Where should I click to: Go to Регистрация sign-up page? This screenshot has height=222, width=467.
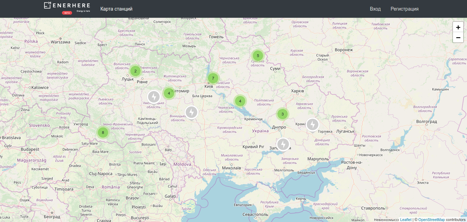point(405,9)
